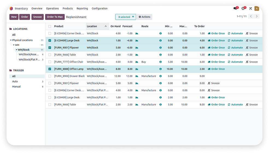
Task: Click the Inventory app logo icon
Action: (x=11, y=8)
